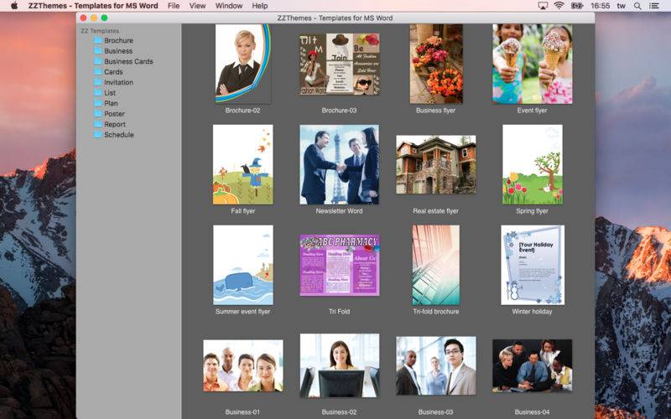Screen dimensions: 671x419
Task: Open the Business-04 team meeting thumbnail
Action: coord(533,365)
